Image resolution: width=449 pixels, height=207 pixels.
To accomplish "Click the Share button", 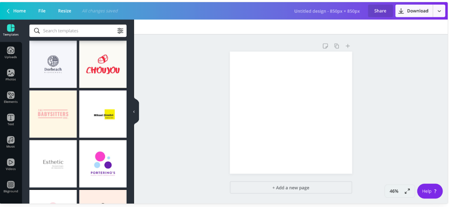I will tap(380, 11).
